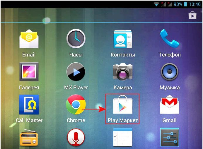This screenshot has height=149, width=203.
Task: Open the settings sliders app icon
Action: (170, 137)
